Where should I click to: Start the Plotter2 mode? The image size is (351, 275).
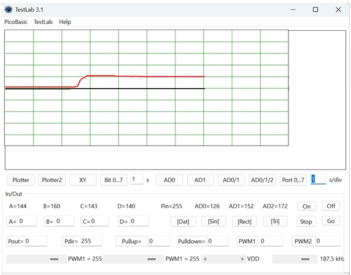pos(52,180)
